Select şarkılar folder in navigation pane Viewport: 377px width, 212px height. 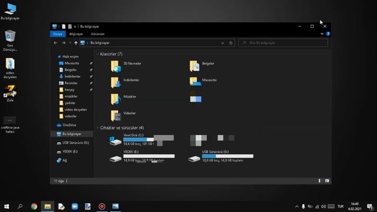point(70,103)
